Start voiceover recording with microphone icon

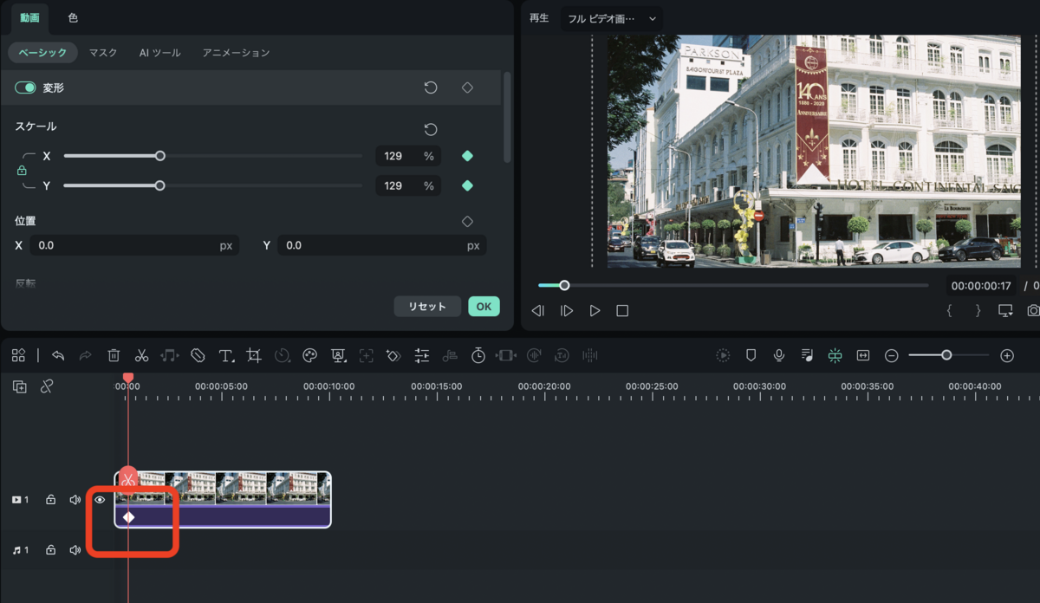coord(779,355)
